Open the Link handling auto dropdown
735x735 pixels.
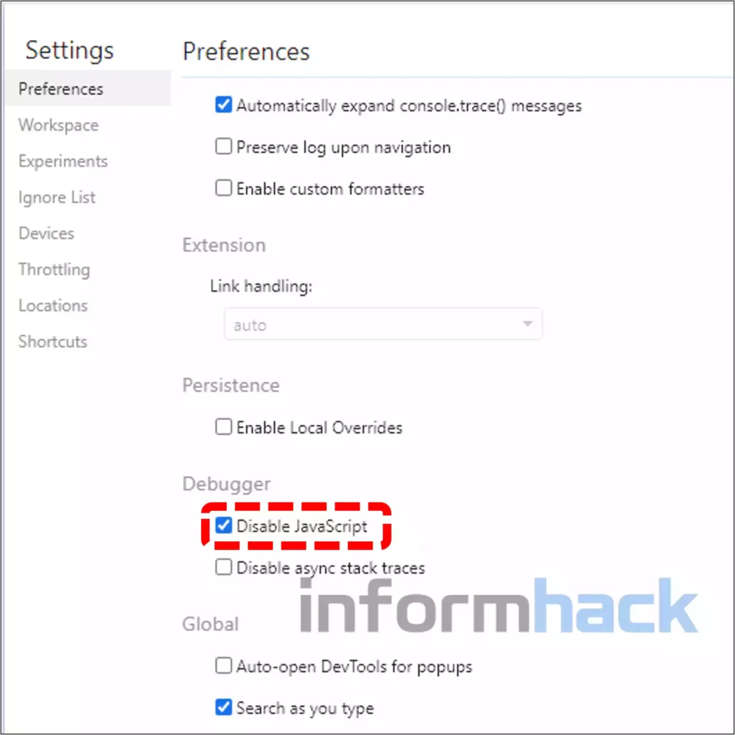point(383,324)
